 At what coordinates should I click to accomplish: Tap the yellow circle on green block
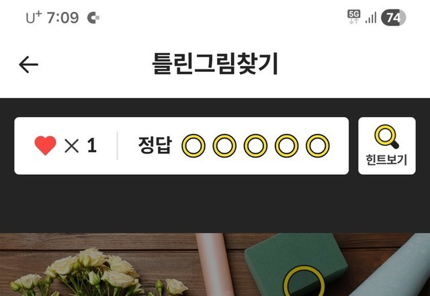(304, 281)
